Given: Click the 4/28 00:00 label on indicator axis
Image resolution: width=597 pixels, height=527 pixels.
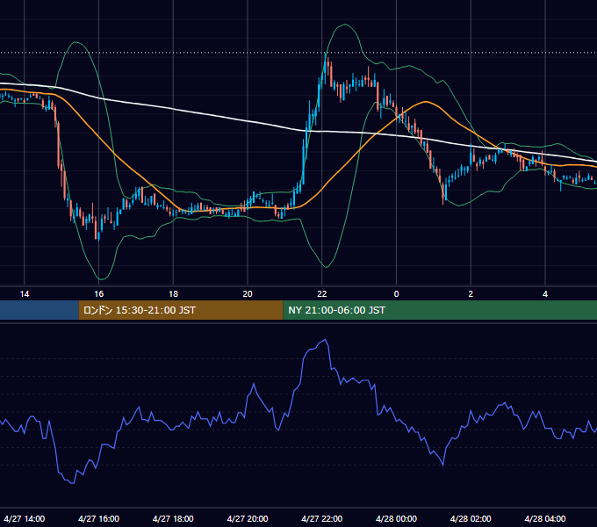Looking at the screenshot, I should click(396, 518).
